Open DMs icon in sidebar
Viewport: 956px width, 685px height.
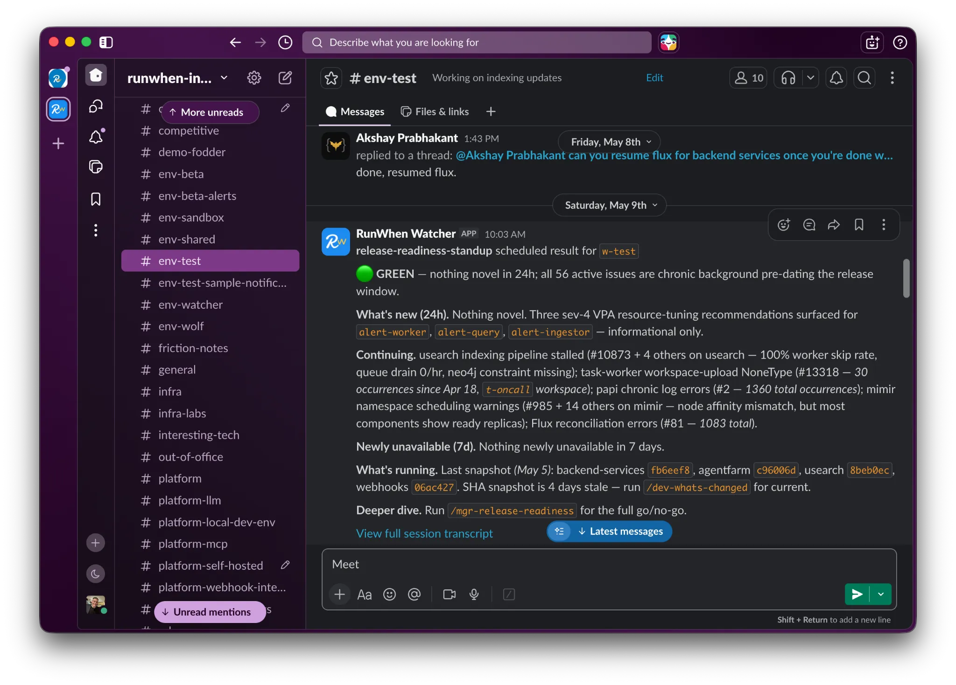[x=96, y=106]
